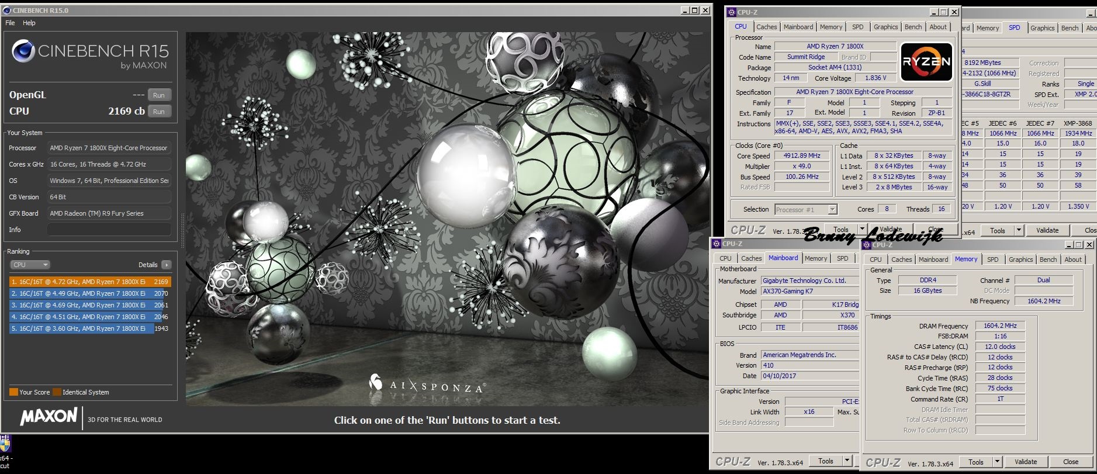1097x474 pixels.
Task: Click the 2169 cb CPU score
Action: click(126, 111)
